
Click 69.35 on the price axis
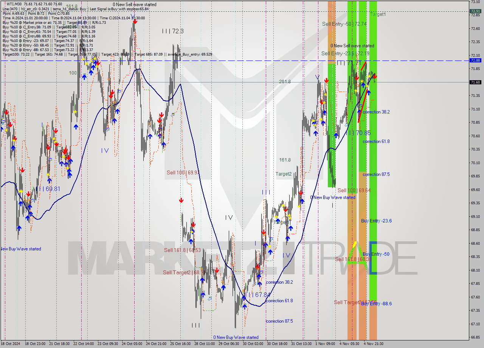point(475,203)
